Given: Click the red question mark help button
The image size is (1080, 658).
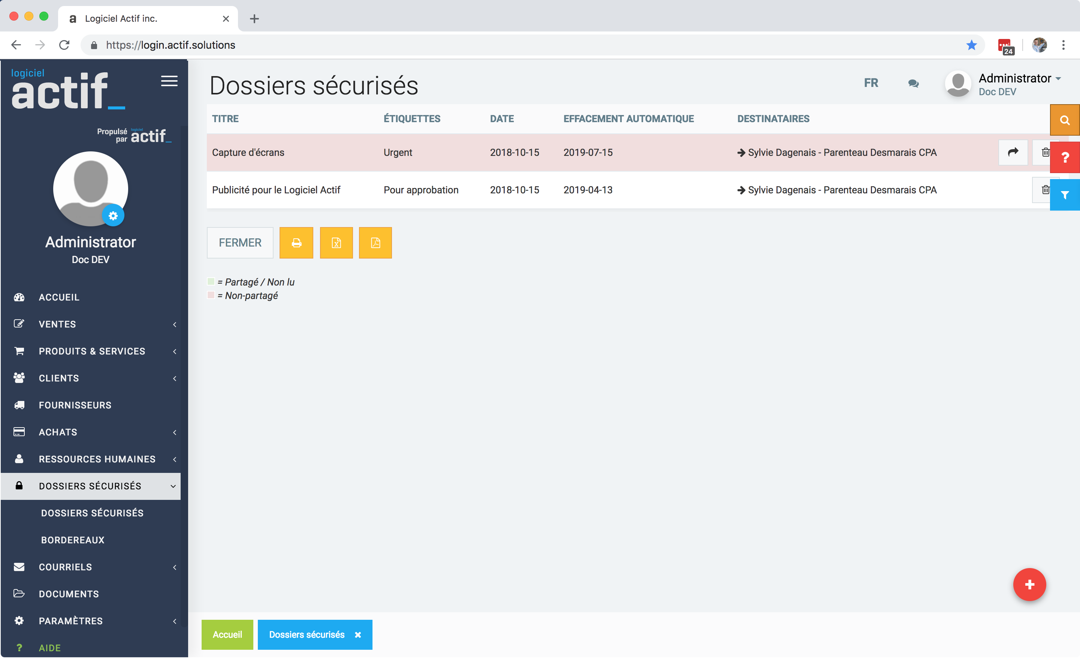Looking at the screenshot, I should point(1064,157).
